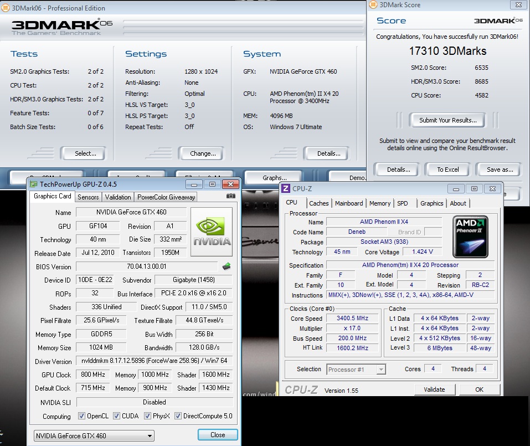Click the 17310 3DMarks score text
This screenshot has height=446, width=530.
(447, 51)
